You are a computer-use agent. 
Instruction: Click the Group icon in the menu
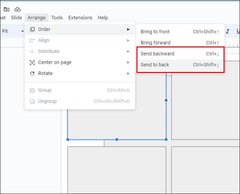(x=32, y=90)
